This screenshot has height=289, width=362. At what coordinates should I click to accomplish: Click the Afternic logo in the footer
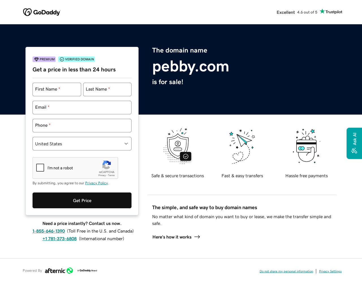(x=59, y=270)
